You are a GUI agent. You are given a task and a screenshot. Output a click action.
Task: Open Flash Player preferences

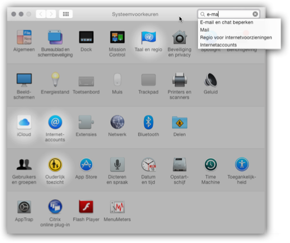pos(86,207)
